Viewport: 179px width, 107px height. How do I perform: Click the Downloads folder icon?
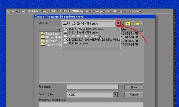[x=43, y=33]
